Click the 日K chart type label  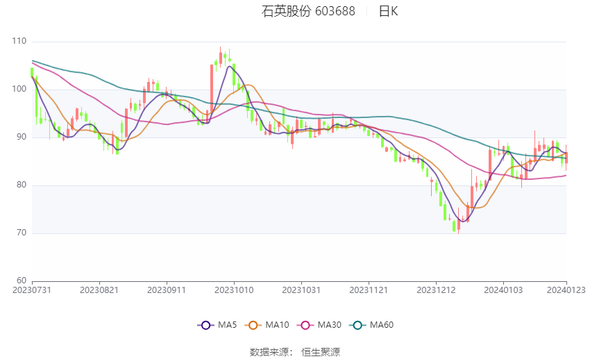tap(388, 11)
